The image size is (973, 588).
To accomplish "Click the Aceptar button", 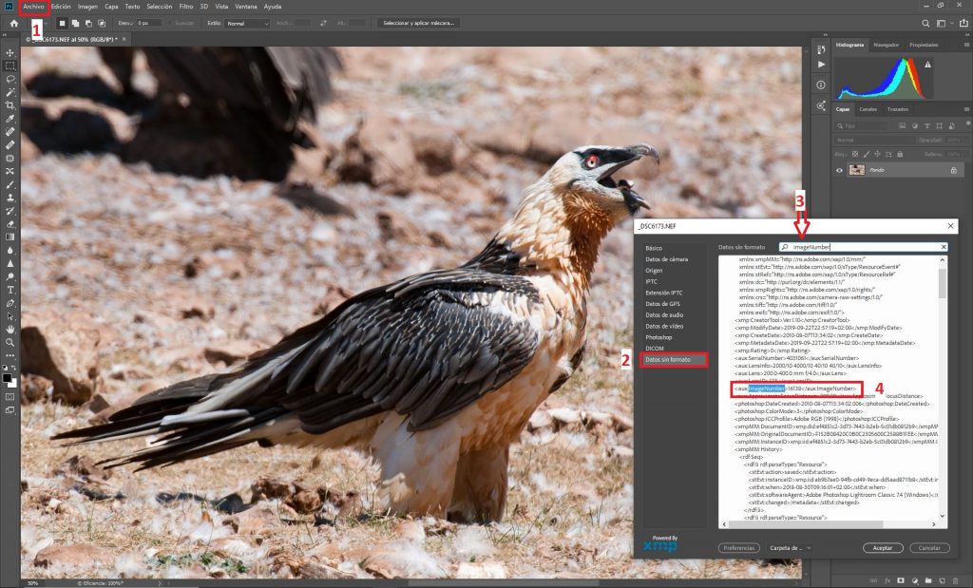I will (x=882, y=547).
